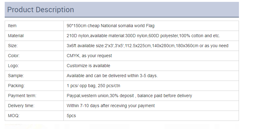The width and height of the screenshot is (258, 129).
Task: Select the sample delivery 3-5 days text
Action: click(112, 76)
